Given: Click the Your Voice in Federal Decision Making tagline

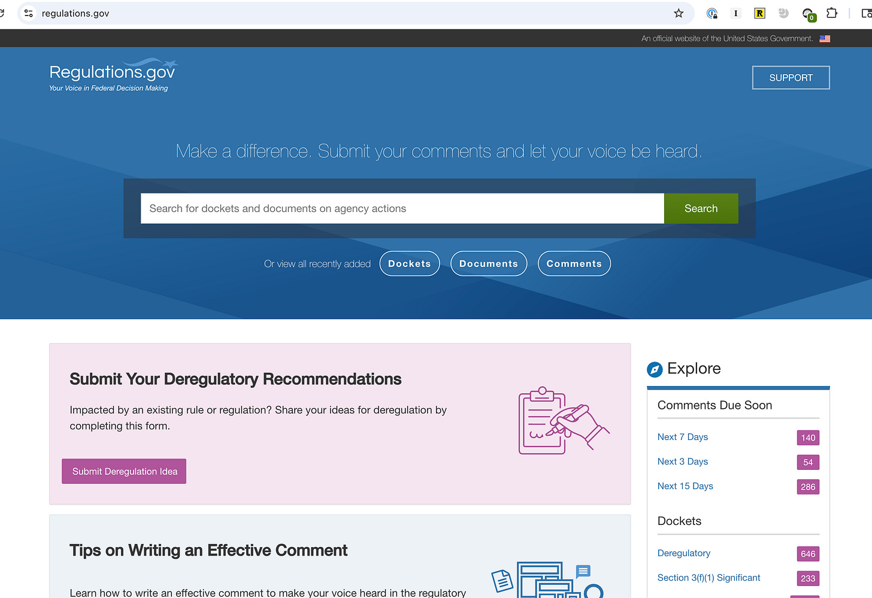Looking at the screenshot, I should [108, 88].
